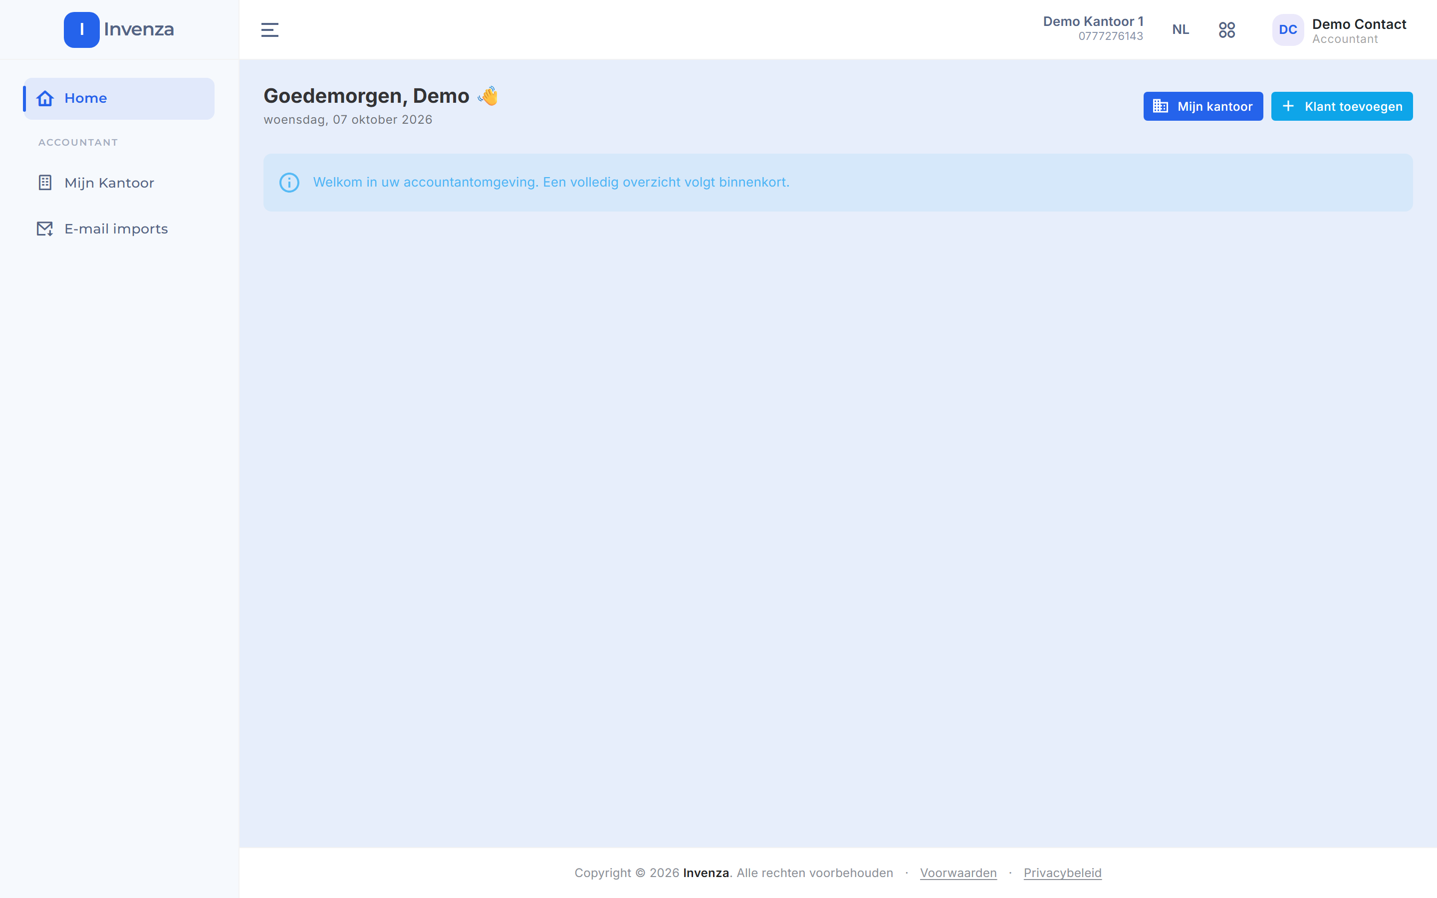Open the Privacybeleid link
1437x898 pixels.
(1062, 873)
